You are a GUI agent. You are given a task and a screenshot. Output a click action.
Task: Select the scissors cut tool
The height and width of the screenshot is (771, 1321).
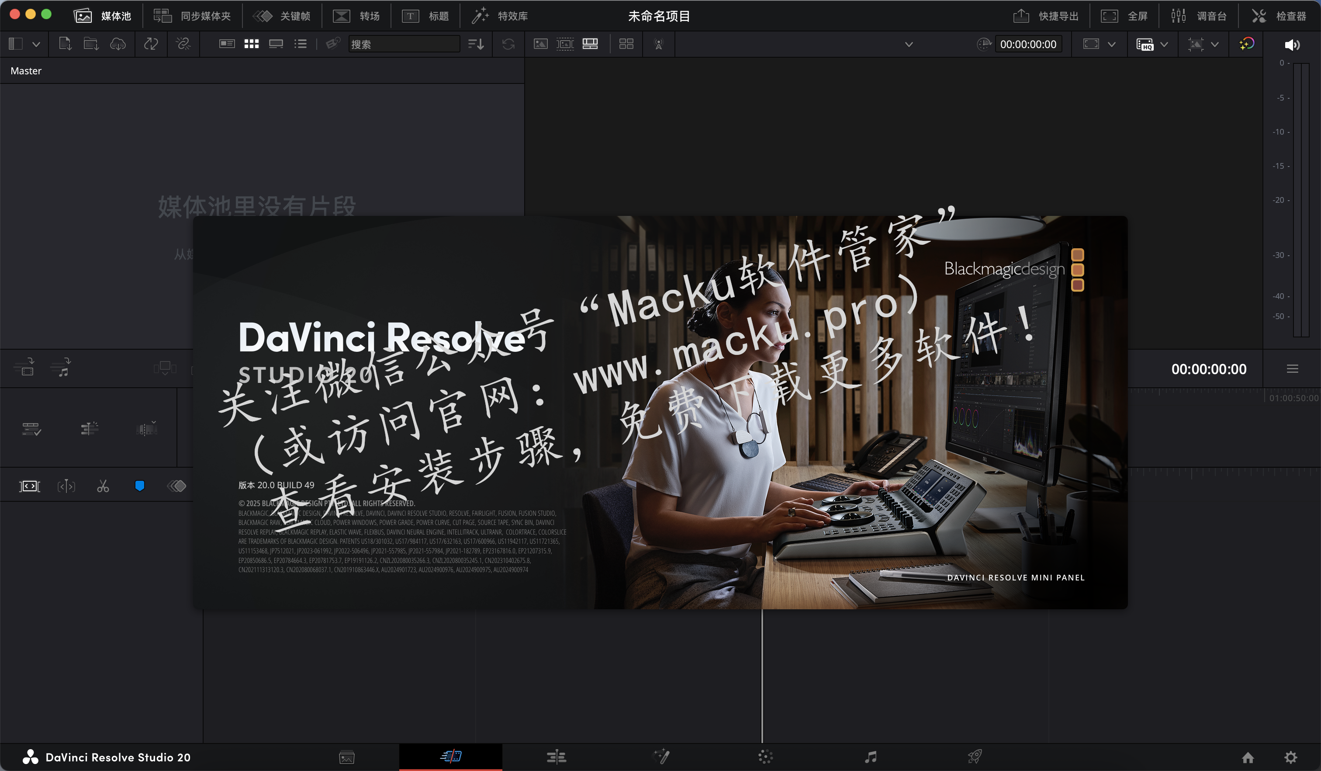click(x=103, y=486)
